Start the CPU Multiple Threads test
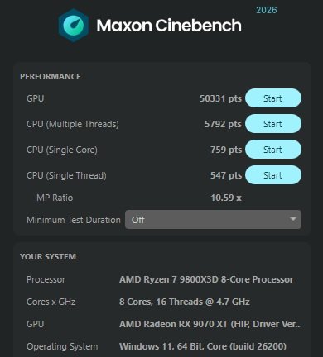Image resolution: width=323 pixels, height=357 pixels. (x=273, y=124)
